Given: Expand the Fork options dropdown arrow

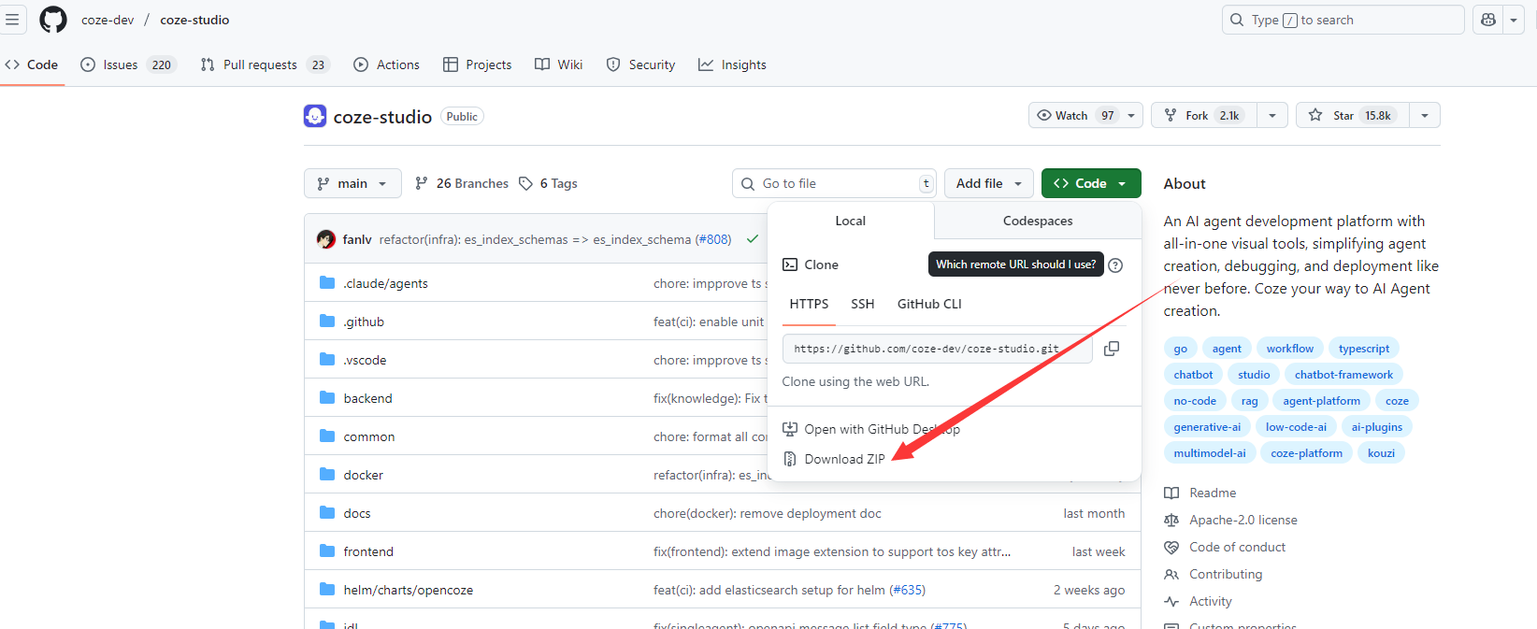Looking at the screenshot, I should (1272, 115).
